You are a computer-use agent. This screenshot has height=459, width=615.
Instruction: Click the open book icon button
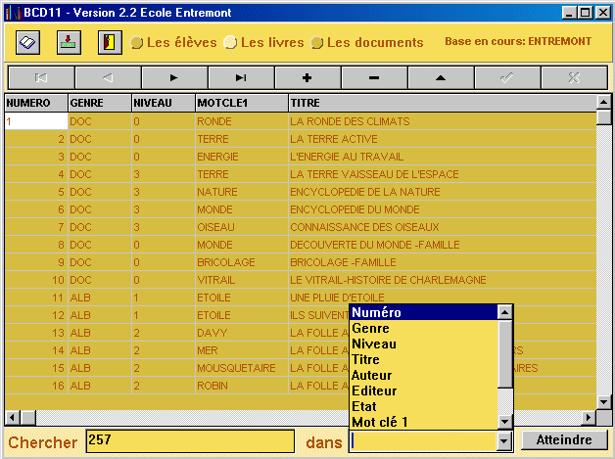click(x=27, y=42)
